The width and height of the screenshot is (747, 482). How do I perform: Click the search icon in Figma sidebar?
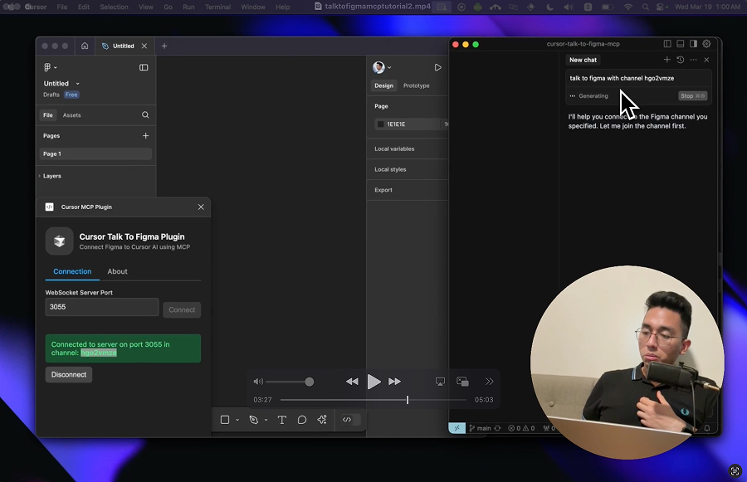coord(145,115)
